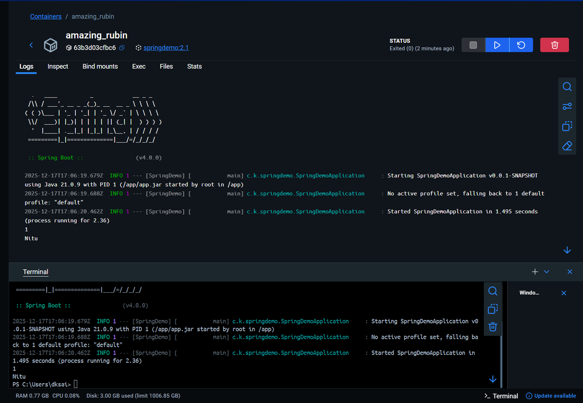Copy the container ID 63b3d03cfbc6
The height and width of the screenshot is (403, 583).
[121, 48]
